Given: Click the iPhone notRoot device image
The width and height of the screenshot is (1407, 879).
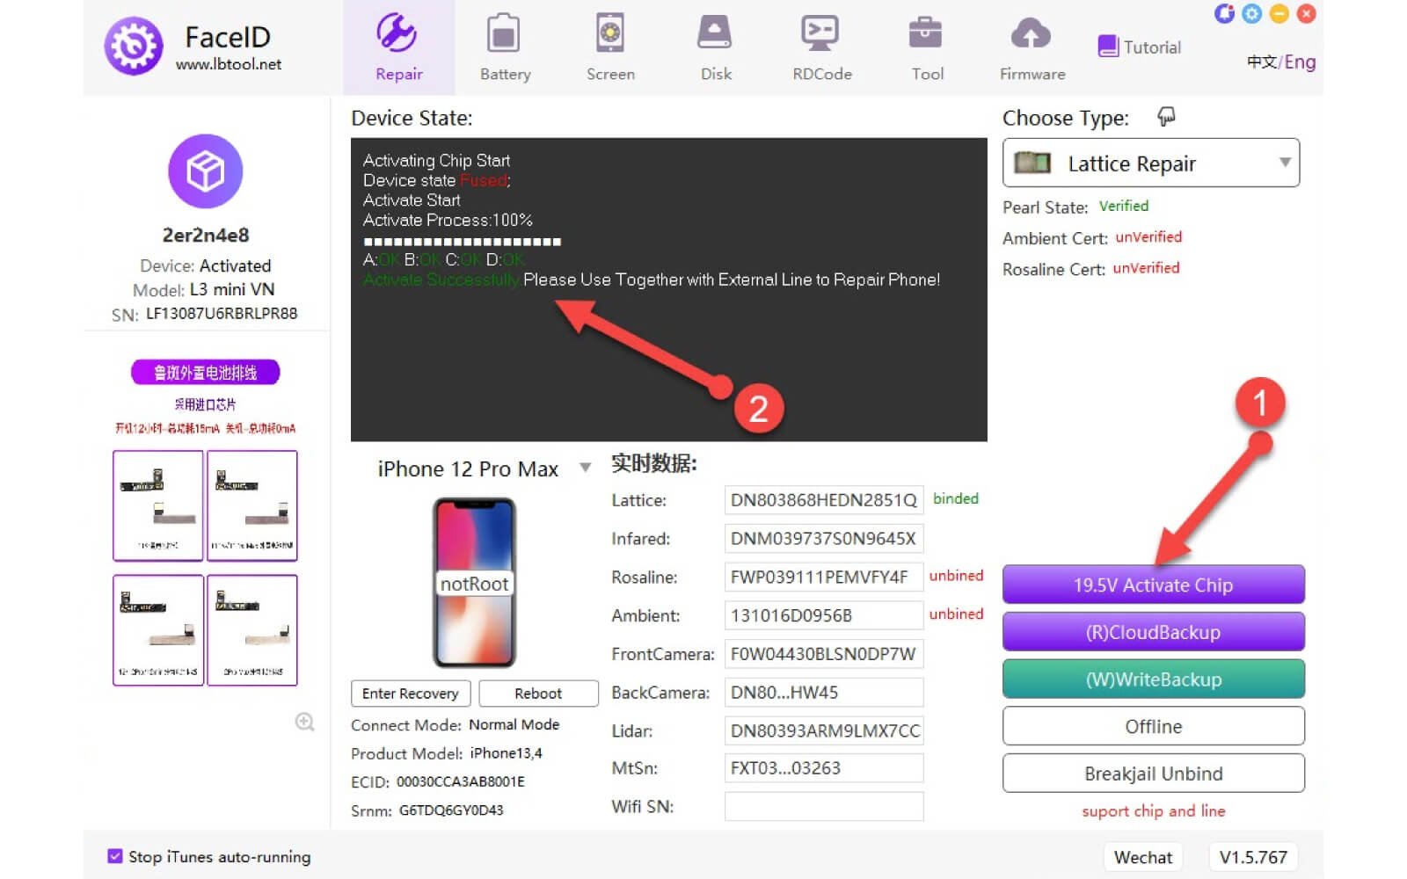Looking at the screenshot, I should click(474, 583).
